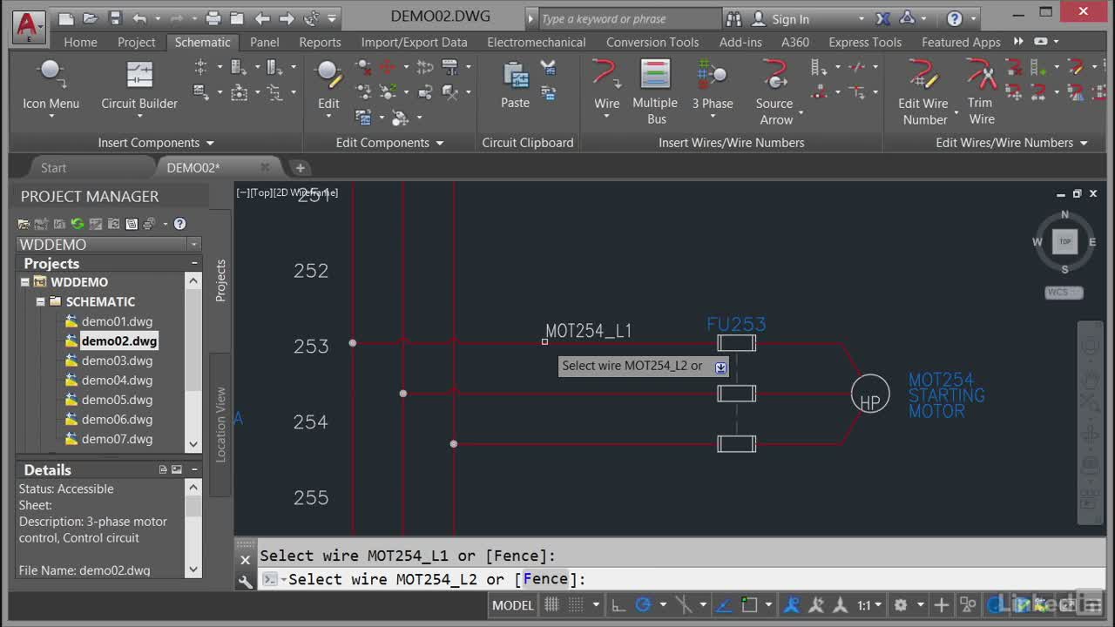
Task: Open the Help question mark icon
Action: pos(955,18)
